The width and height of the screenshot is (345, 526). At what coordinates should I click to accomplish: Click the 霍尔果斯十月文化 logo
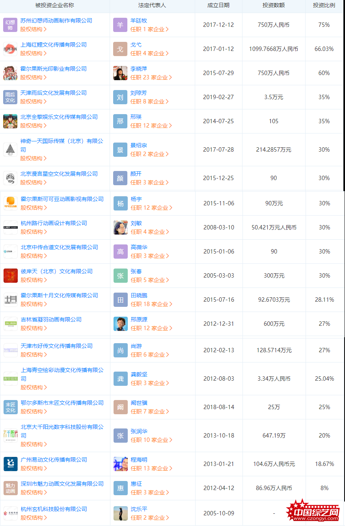pyautogui.click(x=11, y=300)
